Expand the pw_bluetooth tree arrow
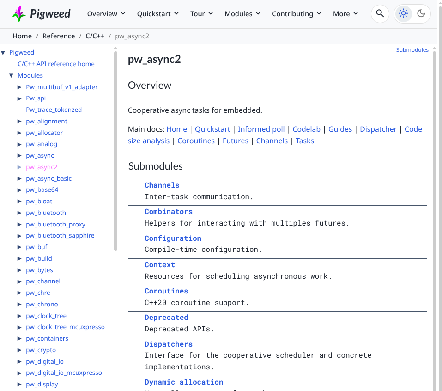Image resolution: width=442 pixels, height=391 pixels. (19, 213)
